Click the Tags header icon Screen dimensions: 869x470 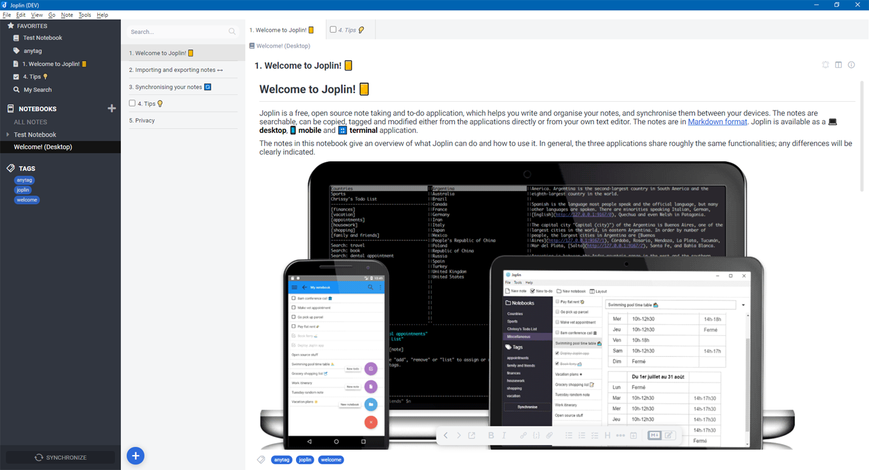tap(11, 168)
